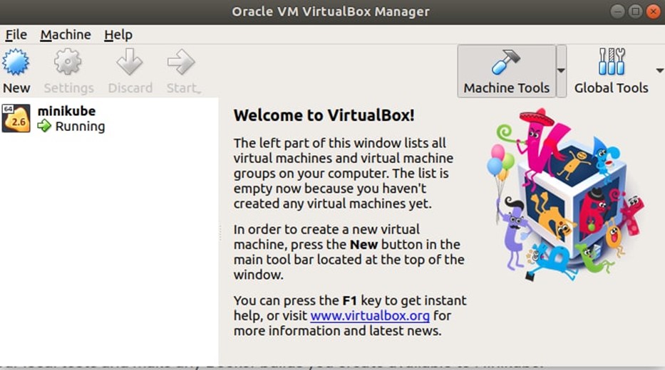Open Settings gear in toolbar
Screen dimensions: 665x370
click(68, 62)
